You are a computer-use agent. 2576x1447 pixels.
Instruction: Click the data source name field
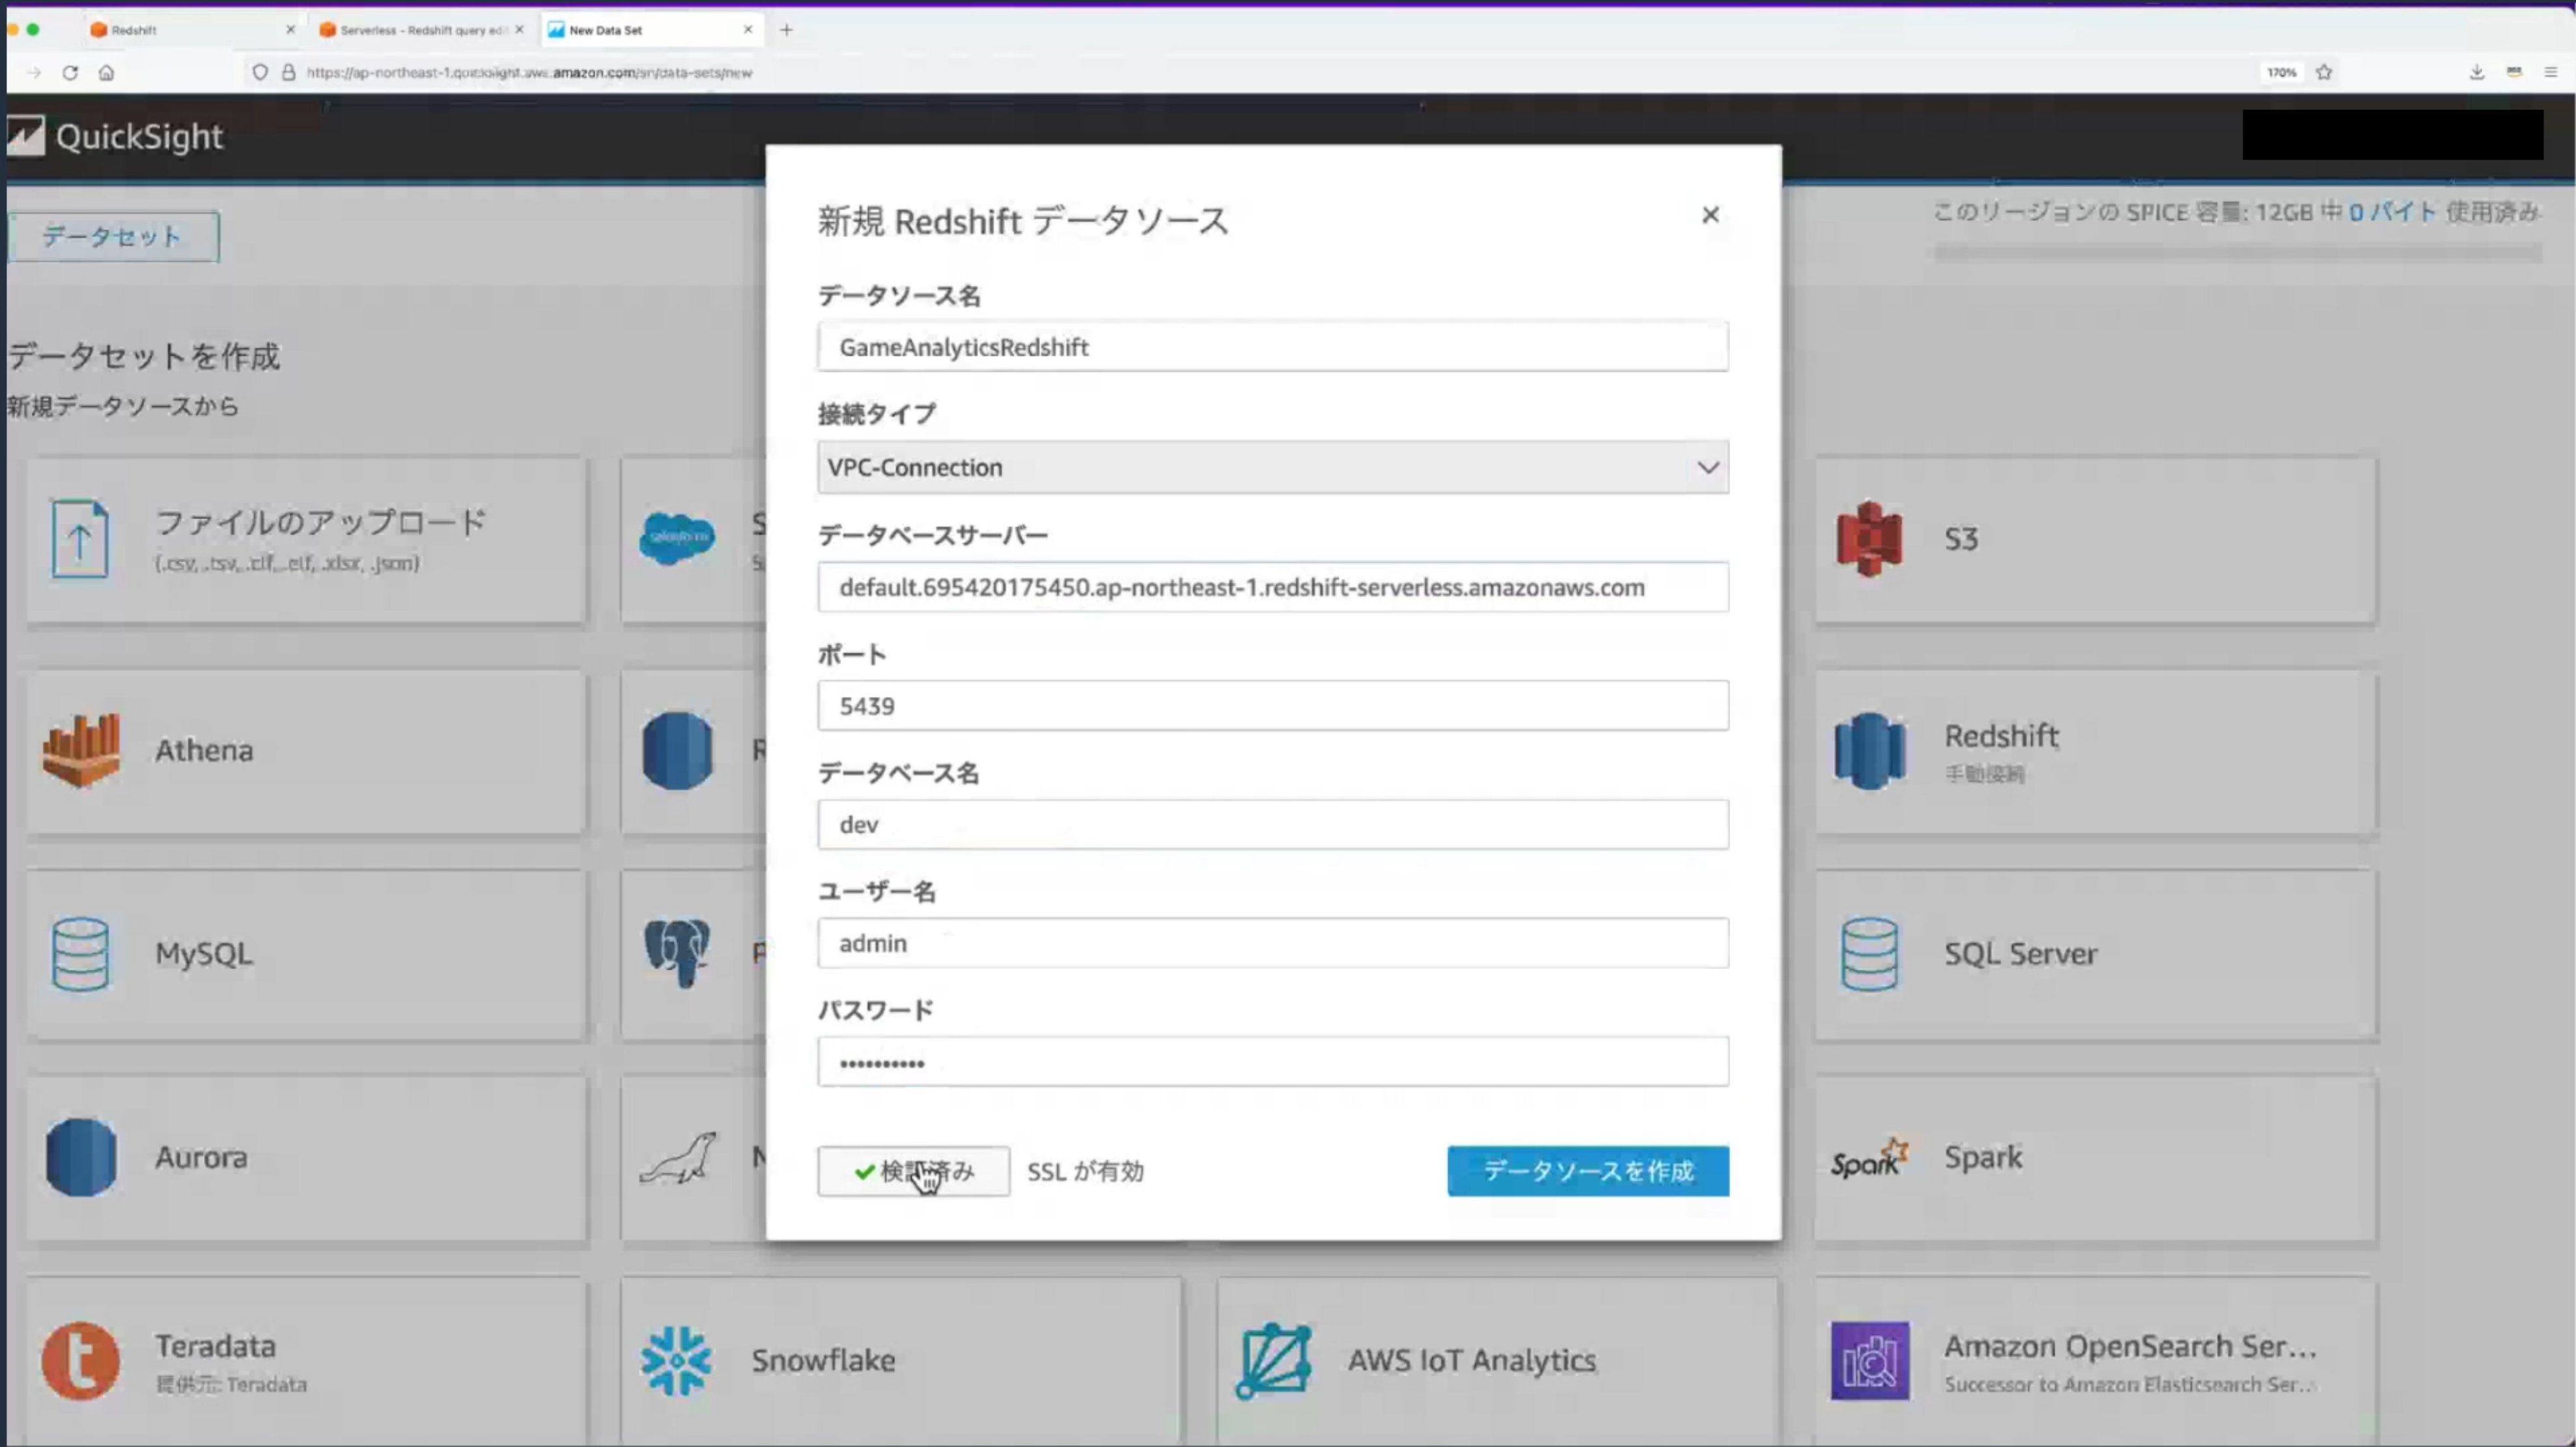point(1272,347)
